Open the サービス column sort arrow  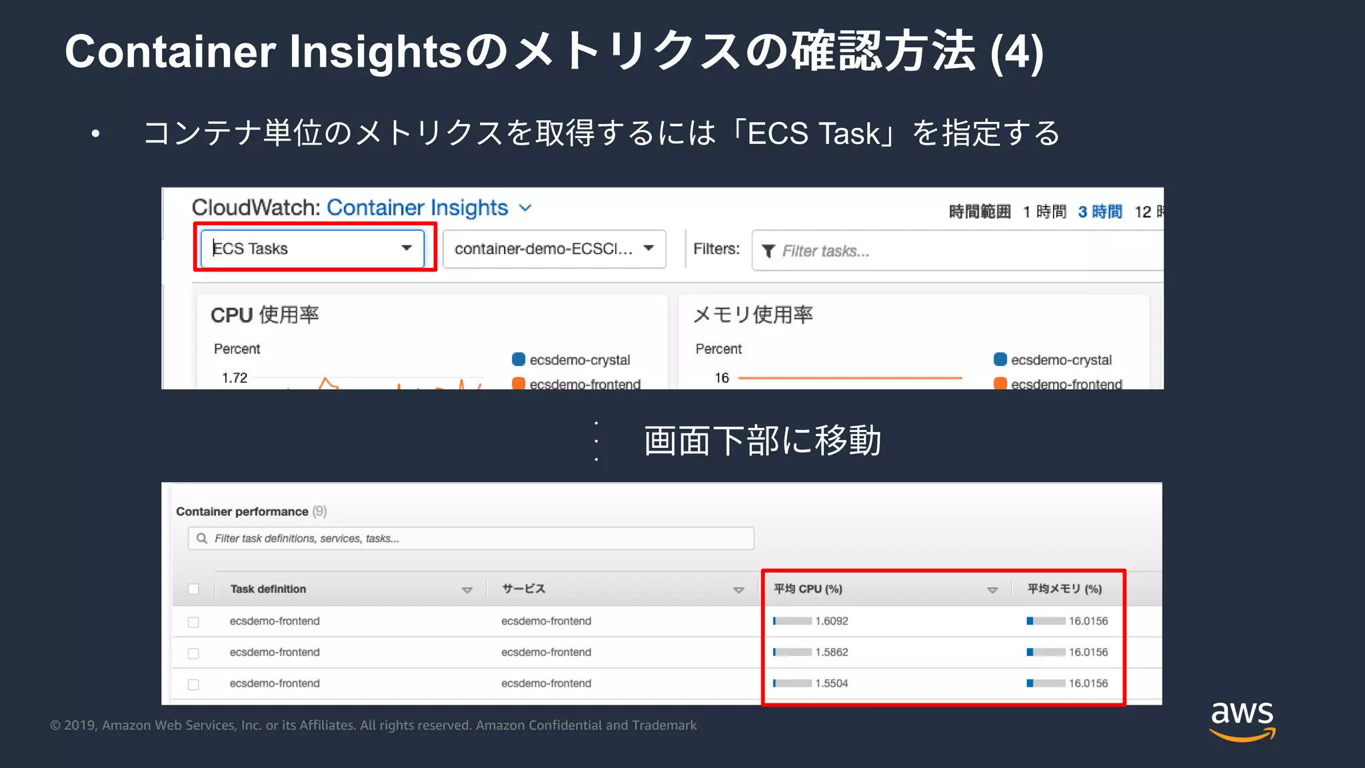coord(738,590)
